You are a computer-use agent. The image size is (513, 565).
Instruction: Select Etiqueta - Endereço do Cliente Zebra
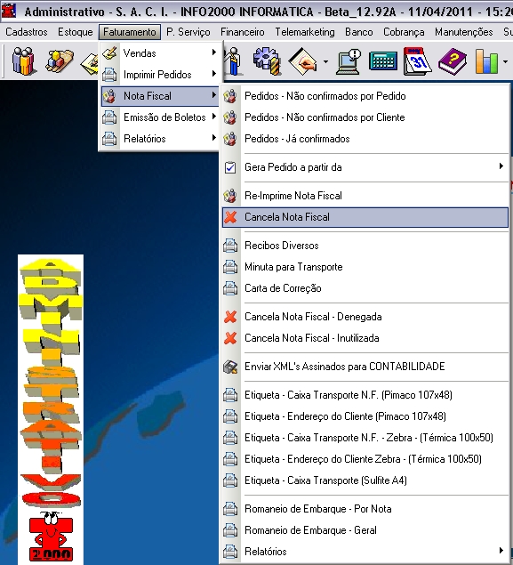coord(365,459)
